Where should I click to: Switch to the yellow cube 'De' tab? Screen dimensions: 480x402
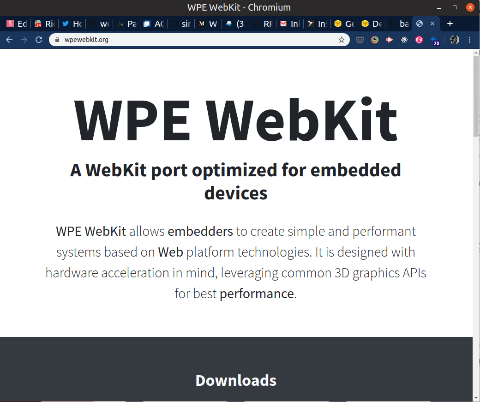372,24
